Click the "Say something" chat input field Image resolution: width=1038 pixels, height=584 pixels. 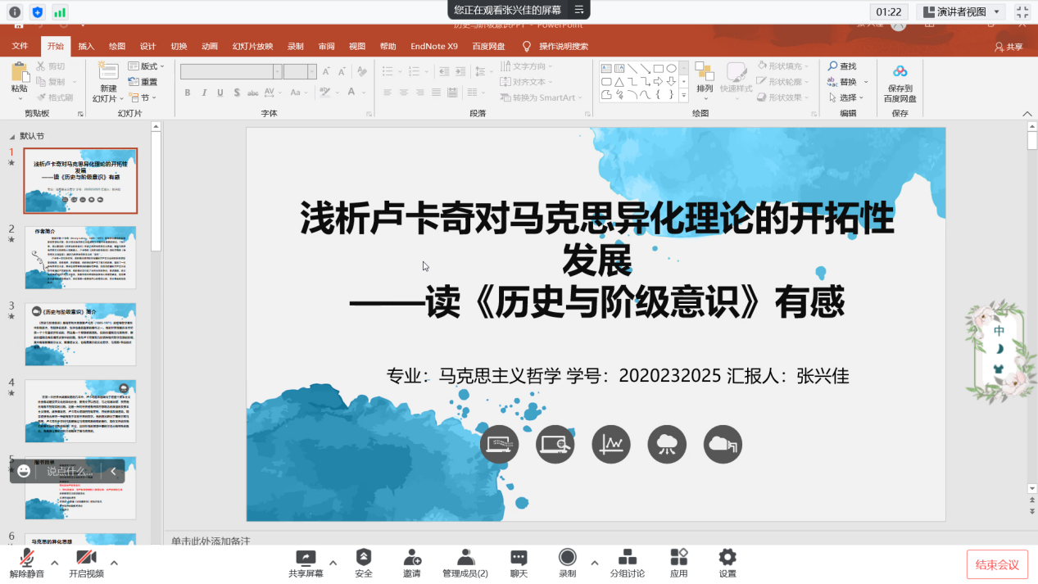click(x=70, y=471)
